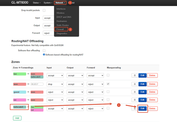Add a new firewall zone
This screenshot has height=122, width=177.
click(x=17, y=118)
